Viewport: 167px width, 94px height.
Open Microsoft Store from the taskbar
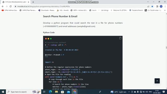tap(62, 92)
